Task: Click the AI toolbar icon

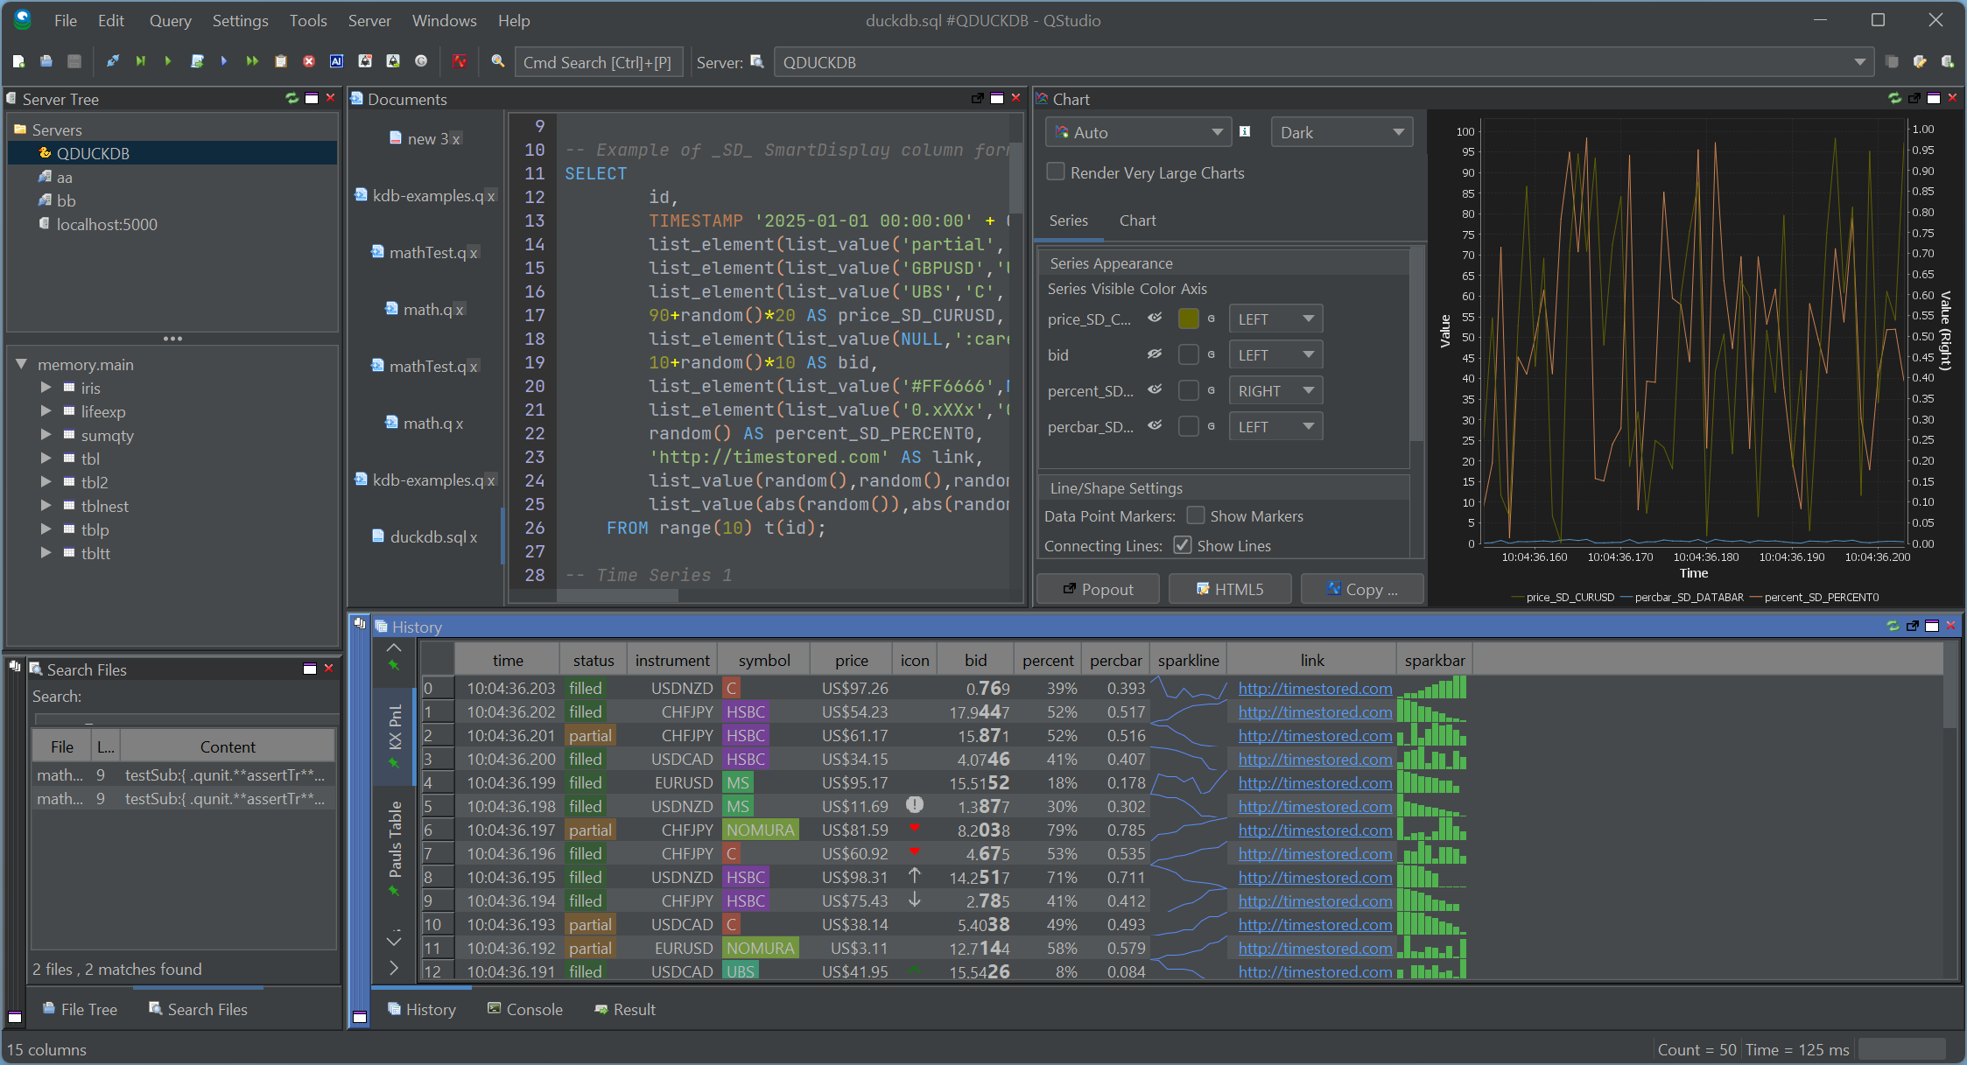Action: (337, 61)
